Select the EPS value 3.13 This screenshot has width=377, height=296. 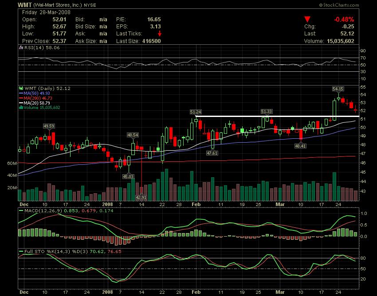coord(155,27)
